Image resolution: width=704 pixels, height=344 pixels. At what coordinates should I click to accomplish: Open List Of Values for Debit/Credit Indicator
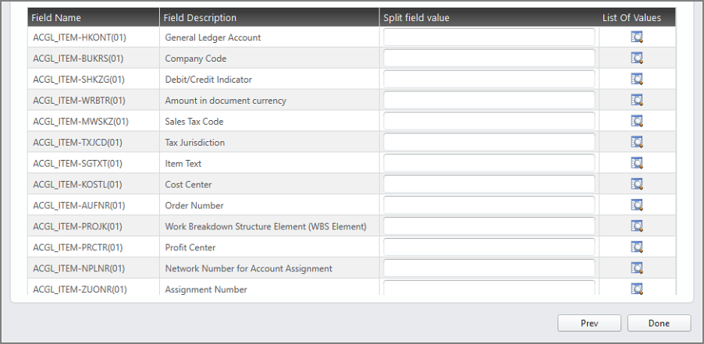point(637,80)
